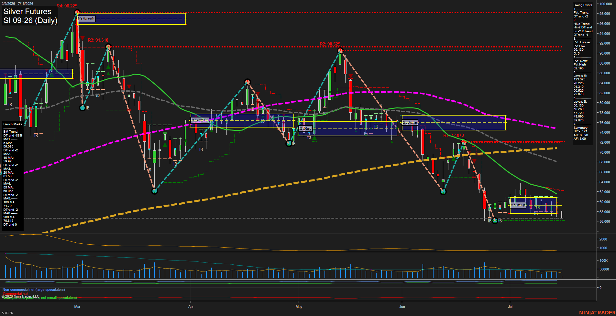Viewport: 616px width, 316px height.
Task: Click the May label on the time axis
Action: click(x=299, y=307)
